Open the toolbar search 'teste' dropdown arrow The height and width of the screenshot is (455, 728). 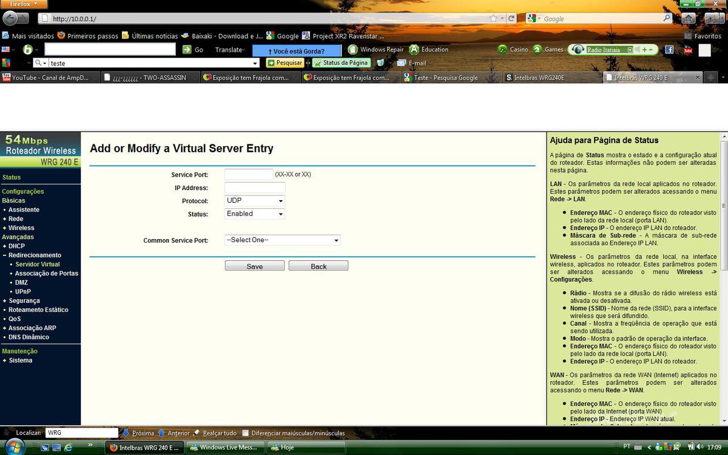tap(255, 63)
